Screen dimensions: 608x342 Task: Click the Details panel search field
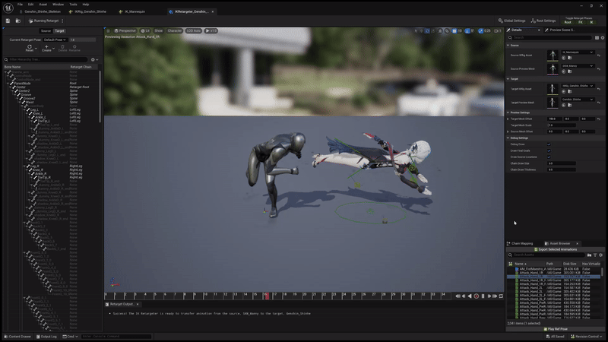click(x=549, y=37)
